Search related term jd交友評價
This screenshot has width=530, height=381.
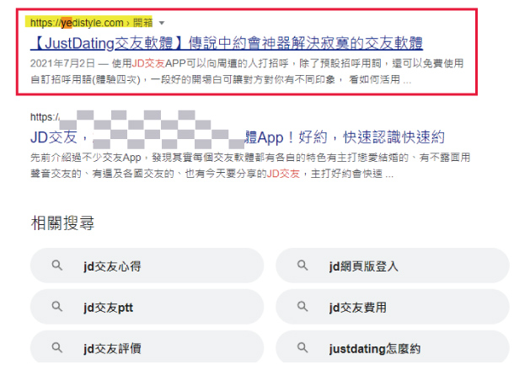(x=147, y=346)
